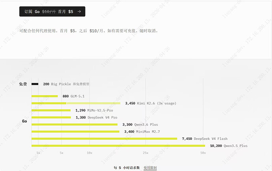Click the MiMo-V2.5-Pro yellow bar

click(x=51, y=110)
